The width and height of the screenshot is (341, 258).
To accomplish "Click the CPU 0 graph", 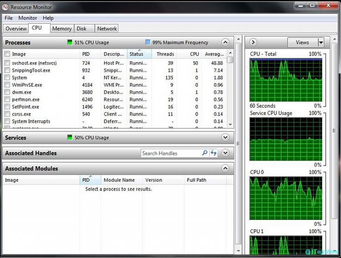I will click(286, 198).
